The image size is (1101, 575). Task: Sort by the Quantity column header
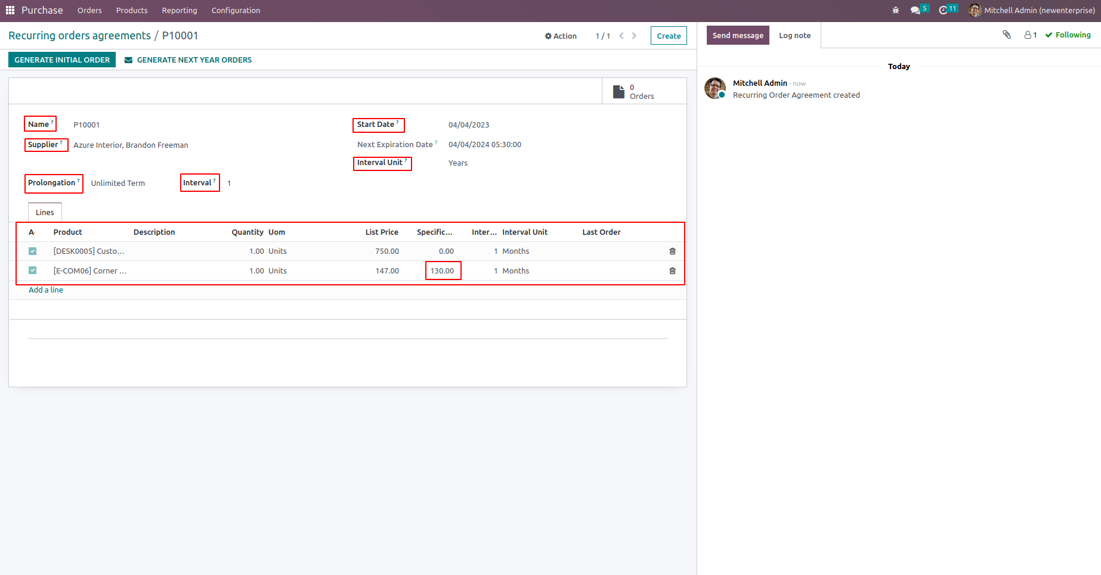point(248,232)
